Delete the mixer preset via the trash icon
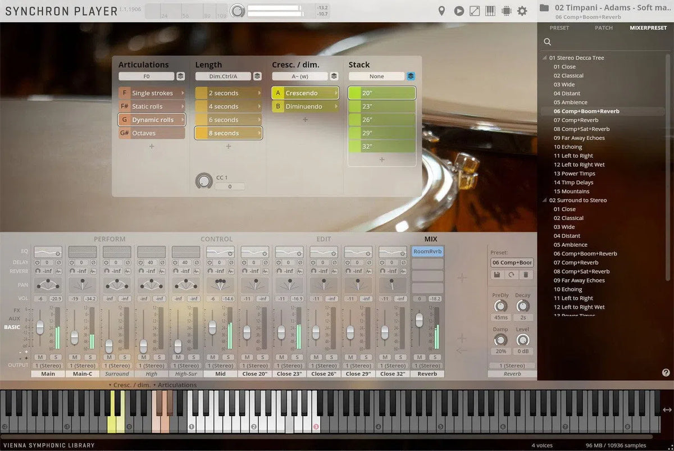This screenshot has width=674, height=451. [526, 275]
